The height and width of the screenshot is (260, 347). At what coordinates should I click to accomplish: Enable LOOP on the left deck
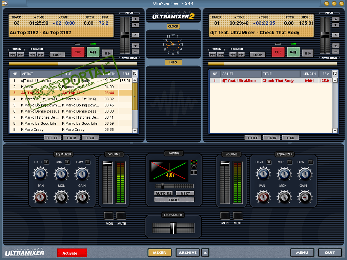[x=57, y=55]
